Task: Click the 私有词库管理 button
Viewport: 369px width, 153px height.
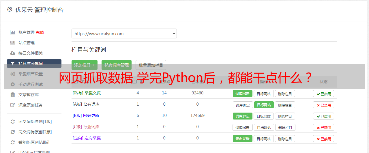Action: pos(117,65)
